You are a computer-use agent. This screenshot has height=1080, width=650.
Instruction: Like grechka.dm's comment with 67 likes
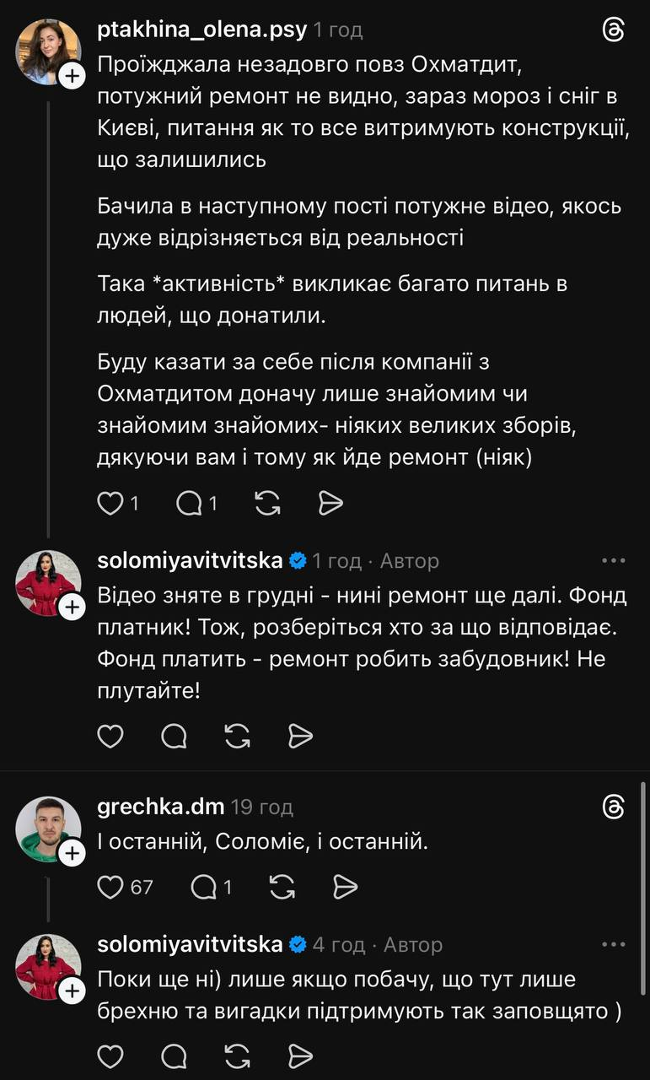pos(111,887)
